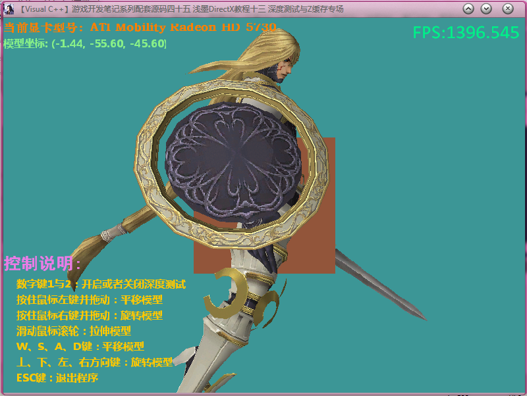527x396 pixels.
Task: Click the model coordinates (-1.44, -55.60, -45.60)
Action: (x=109, y=43)
